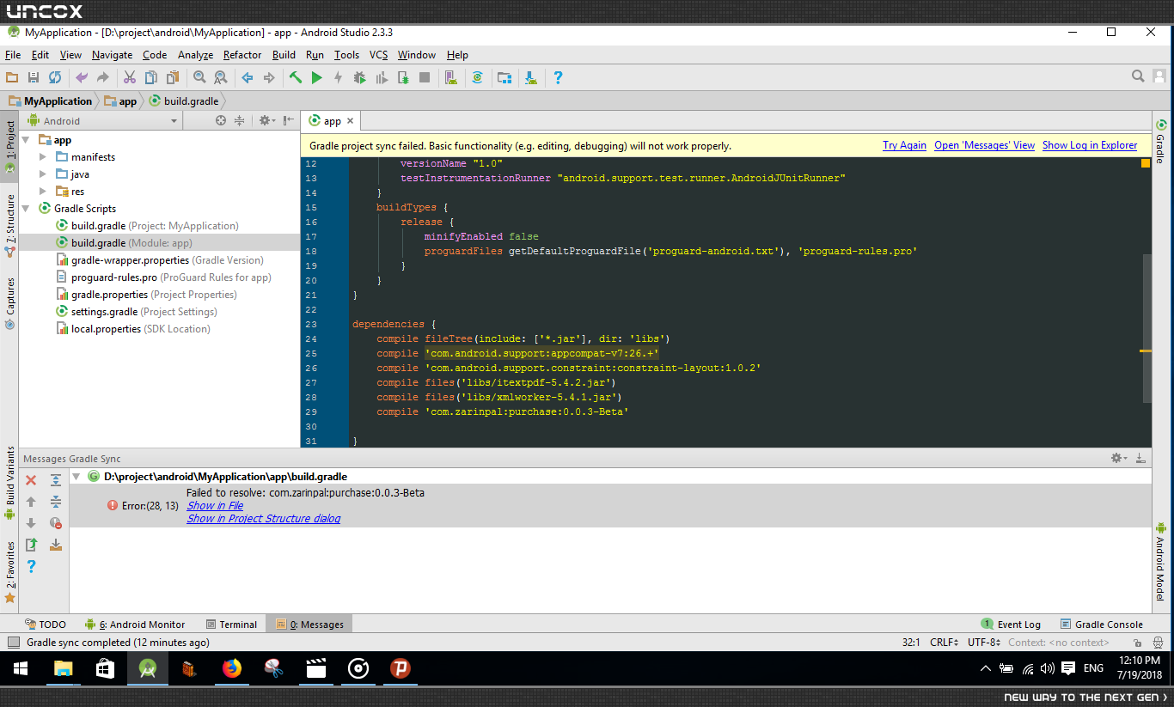Navigate back with the left arrow
Viewport: 1174px width, 707px height.
click(248, 77)
